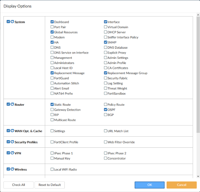Image resolution: width=200 pixels, height=192 pixels.
Task: Enable DNS Service on Interface
Action: pos(52,52)
